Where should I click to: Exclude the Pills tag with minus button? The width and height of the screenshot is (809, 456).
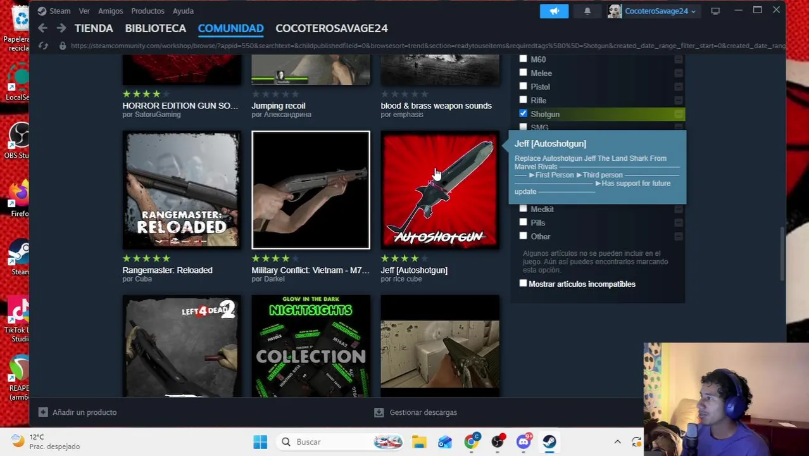(x=679, y=223)
